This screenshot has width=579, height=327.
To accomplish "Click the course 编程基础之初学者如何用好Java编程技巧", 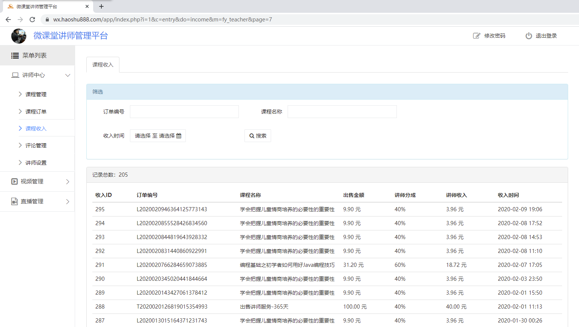I will 287,265.
